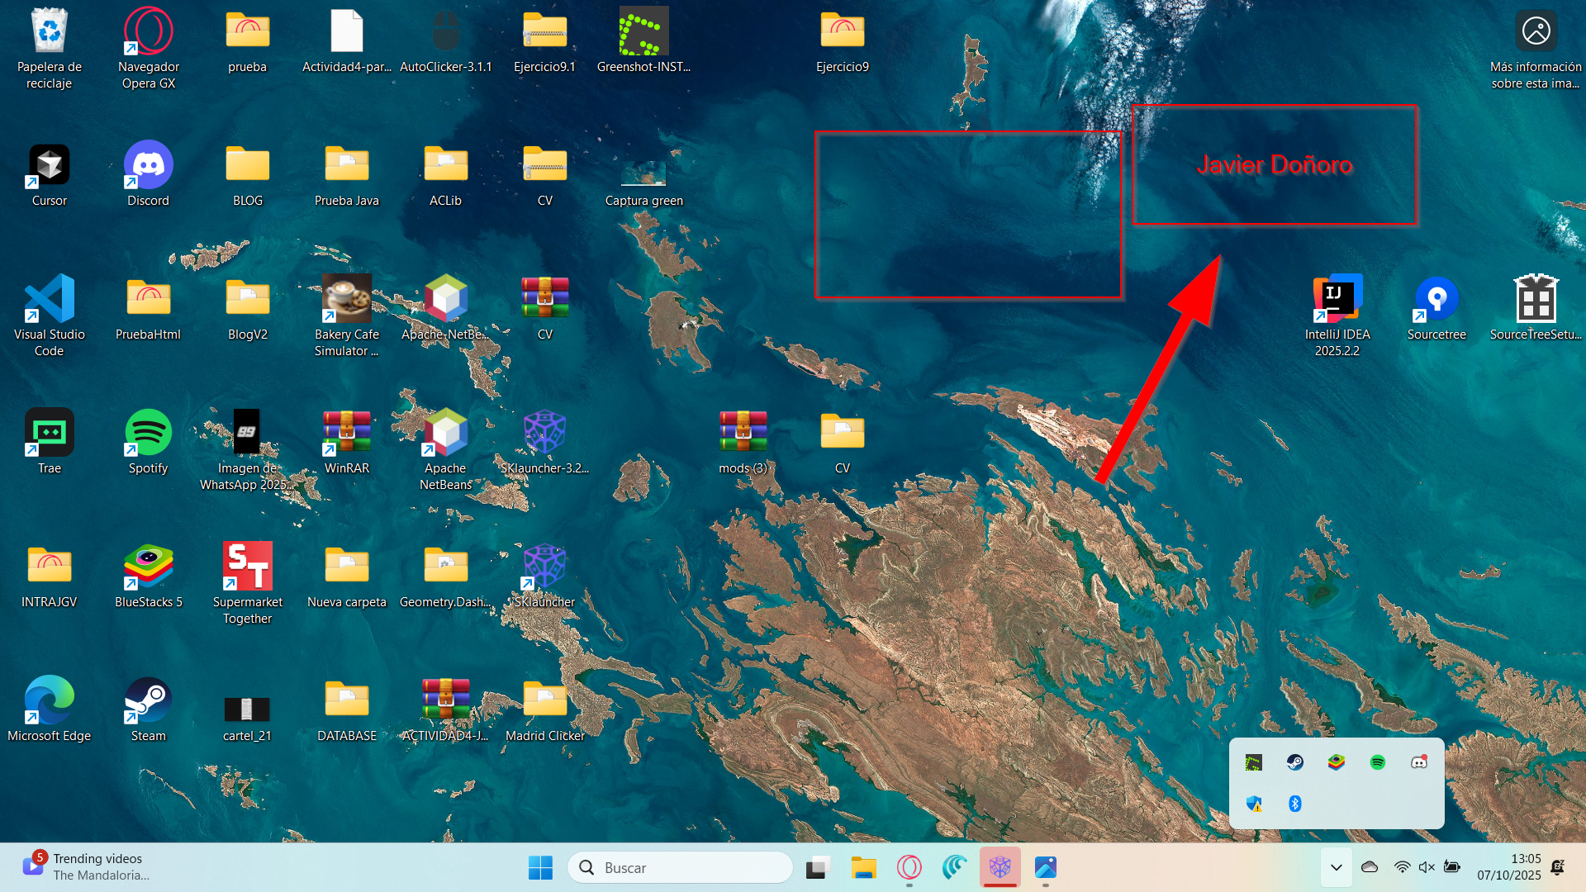Open the Visual Studio Code desktop shortcut
1586x892 pixels.
click(50, 315)
